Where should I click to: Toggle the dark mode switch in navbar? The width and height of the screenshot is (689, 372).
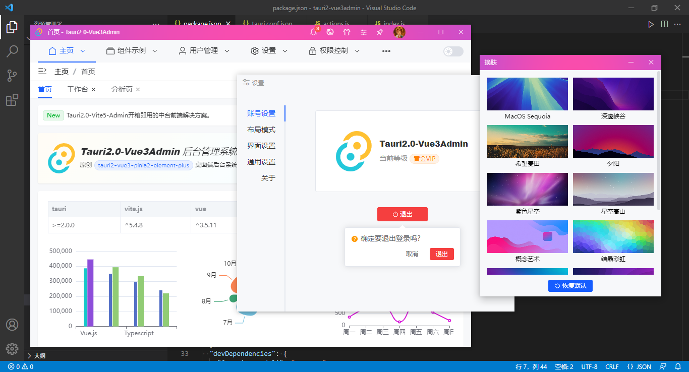(452, 50)
